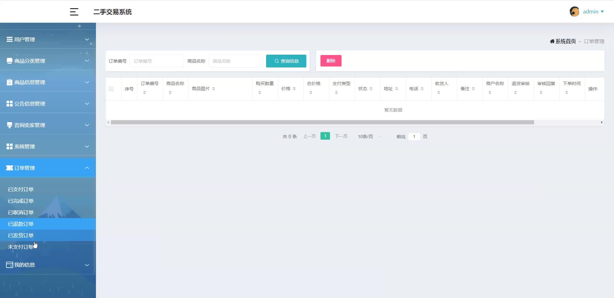Expand 公告信息管理 chevron

(x=87, y=104)
